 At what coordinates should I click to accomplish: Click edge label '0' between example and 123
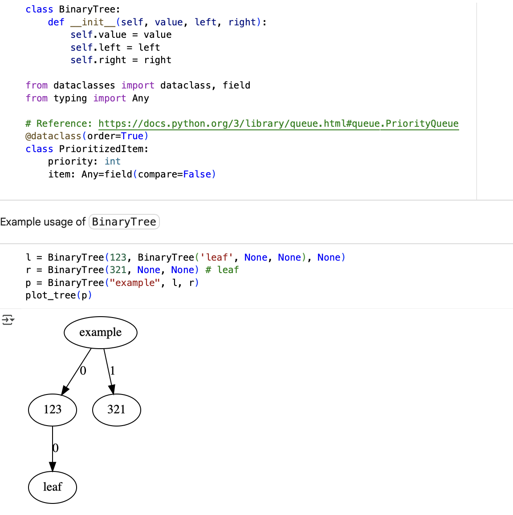tap(83, 370)
